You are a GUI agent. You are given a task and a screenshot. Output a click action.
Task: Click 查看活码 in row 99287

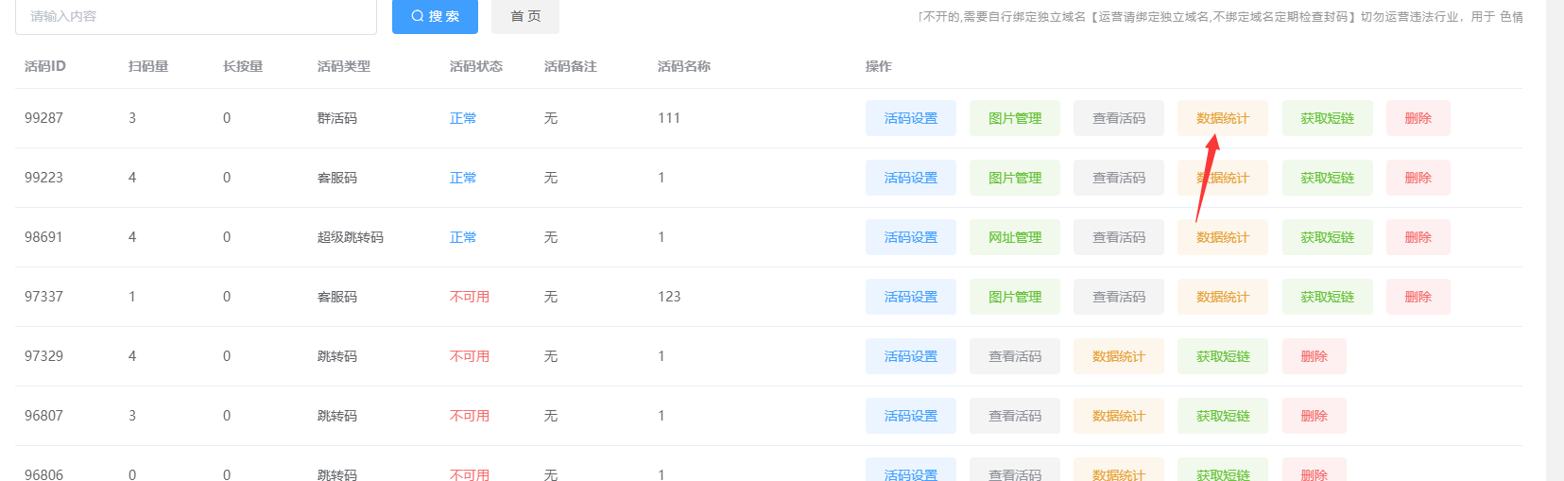1119,118
